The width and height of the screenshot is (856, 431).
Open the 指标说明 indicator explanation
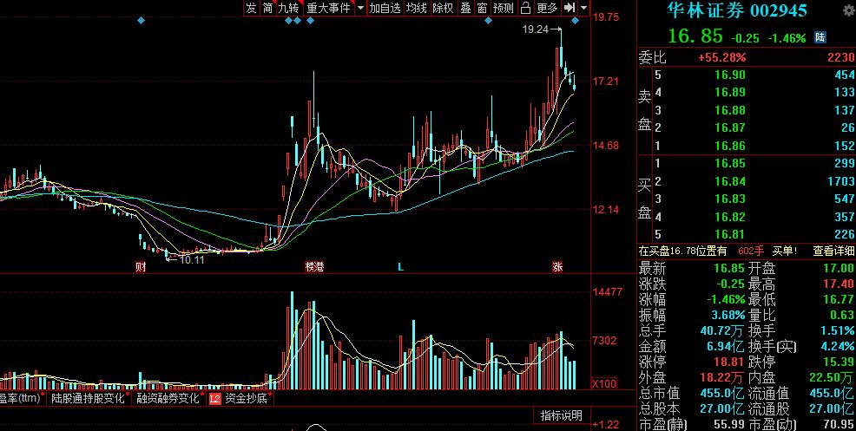tap(561, 415)
